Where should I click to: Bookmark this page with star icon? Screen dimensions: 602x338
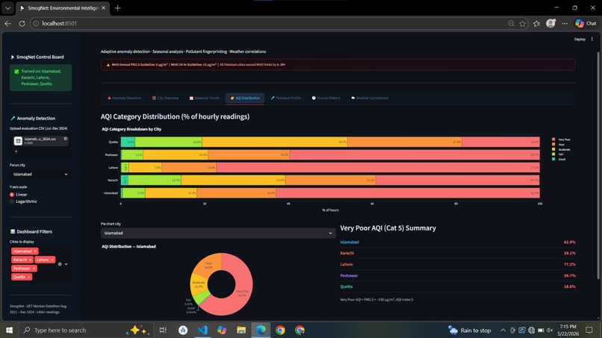click(x=523, y=23)
